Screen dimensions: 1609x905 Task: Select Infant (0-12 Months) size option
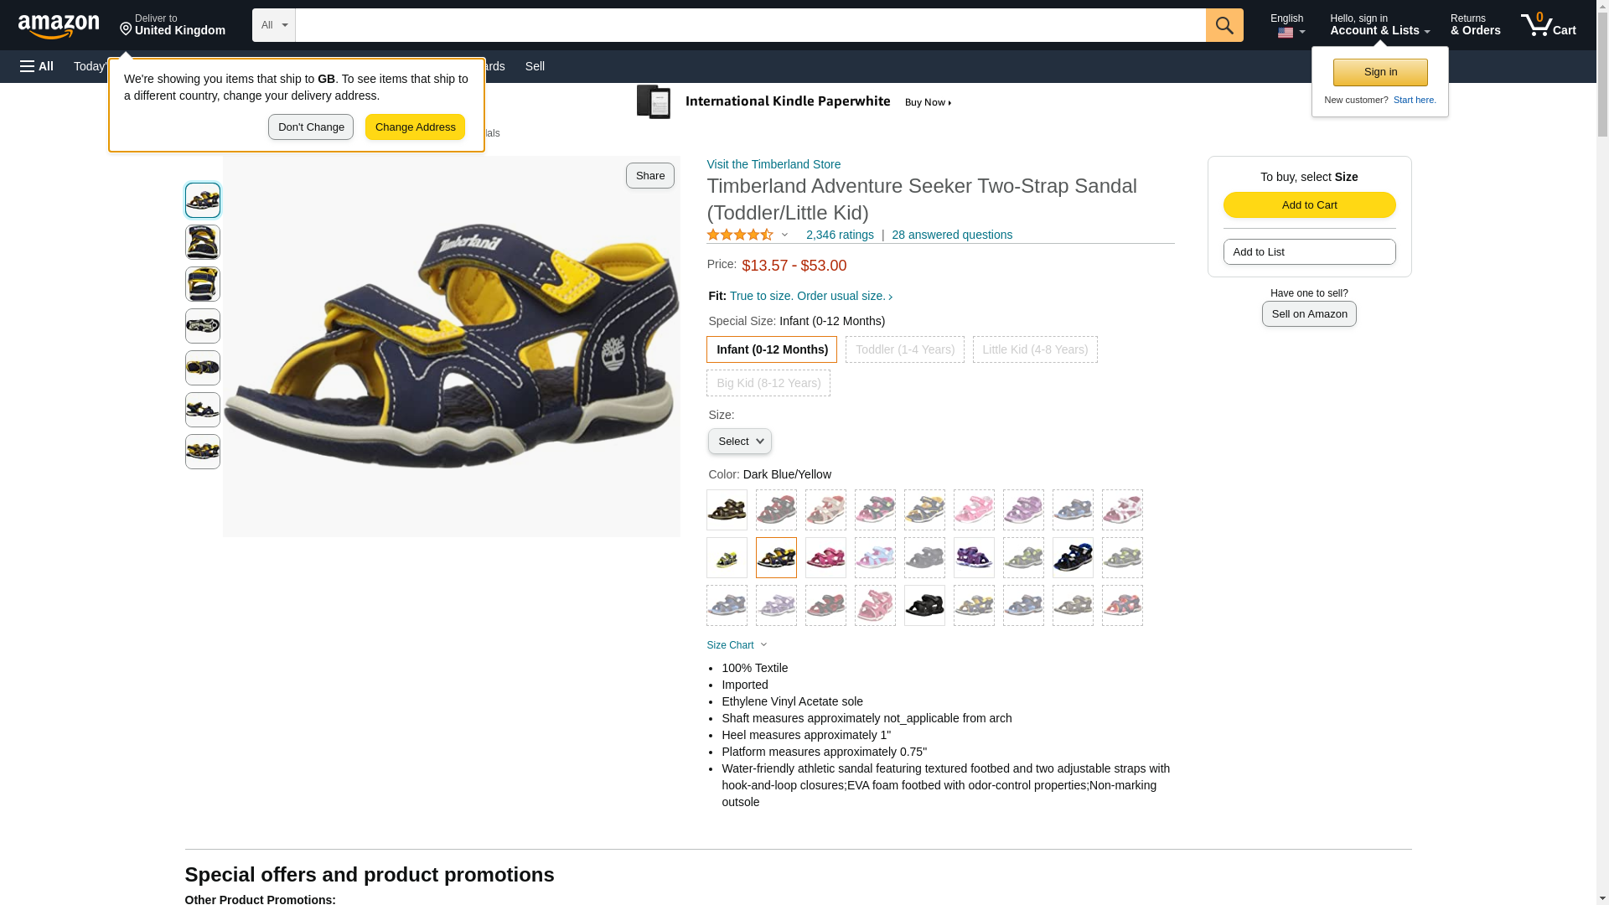click(x=772, y=349)
